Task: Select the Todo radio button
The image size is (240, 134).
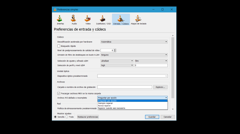Action: coord(67,117)
